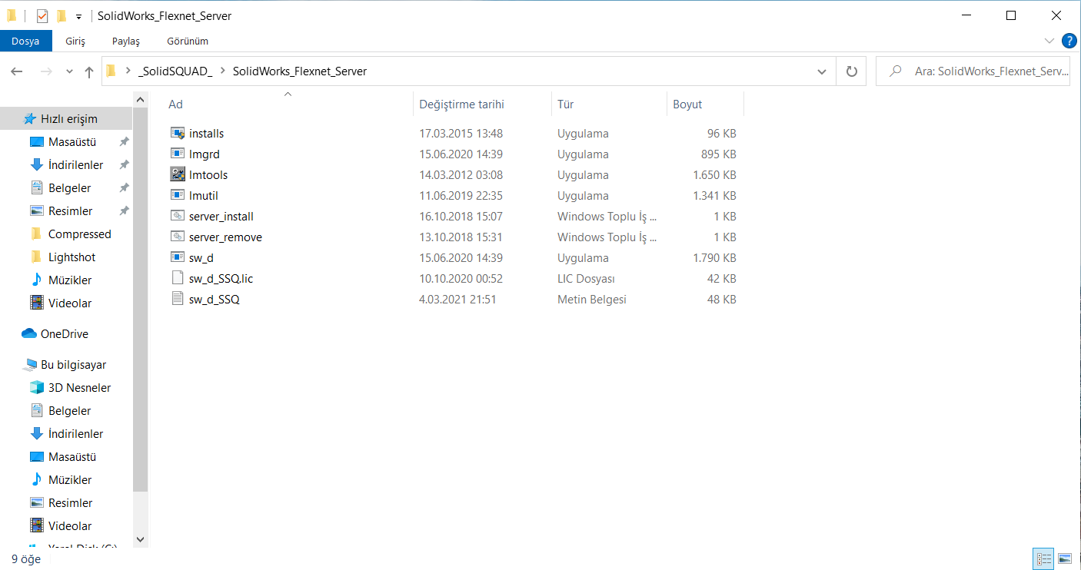The height and width of the screenshot is (570, 1081).
Task: Open Customize Quick Access Toolbar dropdown
Action: (x=78, y=16)
